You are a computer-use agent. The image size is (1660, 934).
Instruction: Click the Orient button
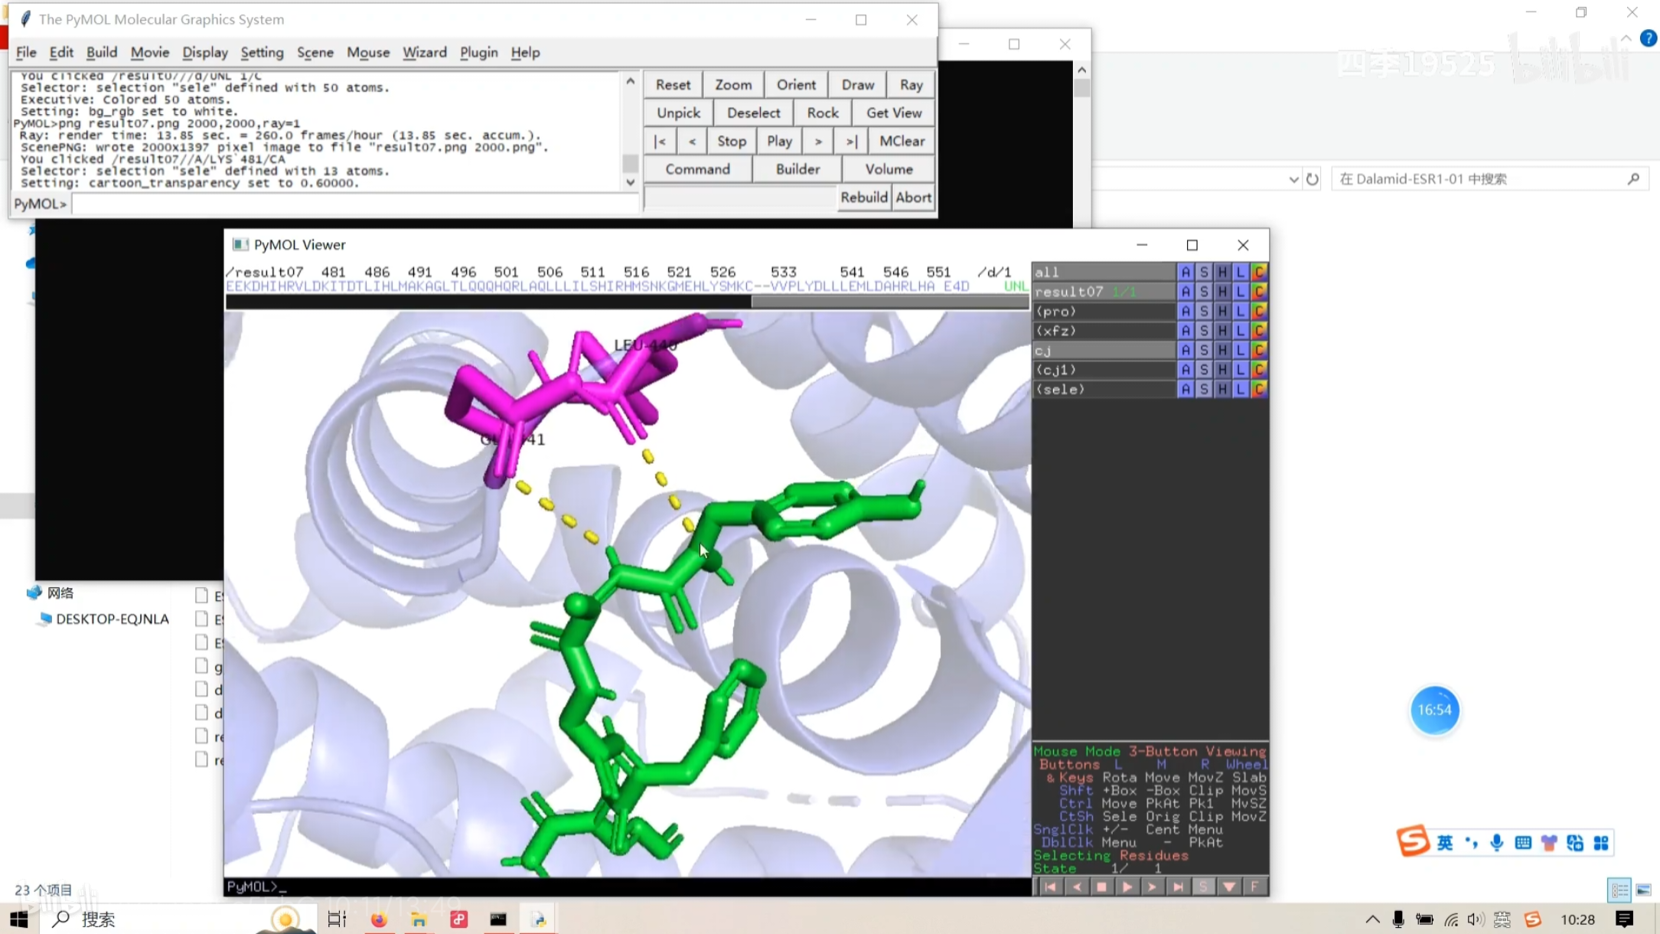(796, 85)
